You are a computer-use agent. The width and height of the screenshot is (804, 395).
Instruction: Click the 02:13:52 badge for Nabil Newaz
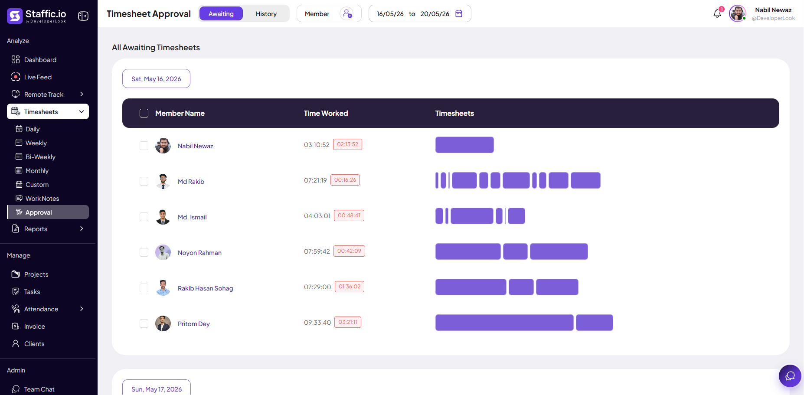click(347, 144)
